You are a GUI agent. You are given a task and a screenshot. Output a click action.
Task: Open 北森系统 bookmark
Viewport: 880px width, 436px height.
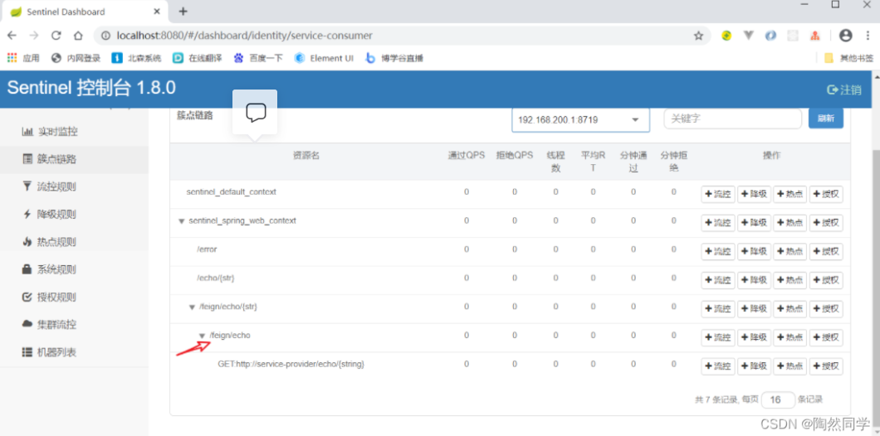136,58
